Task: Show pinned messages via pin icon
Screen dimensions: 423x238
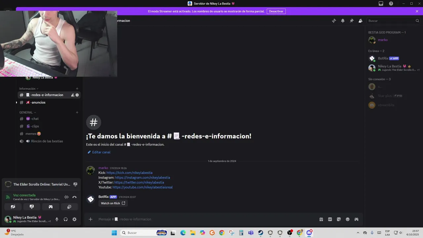Action: (x=352, y=20)
